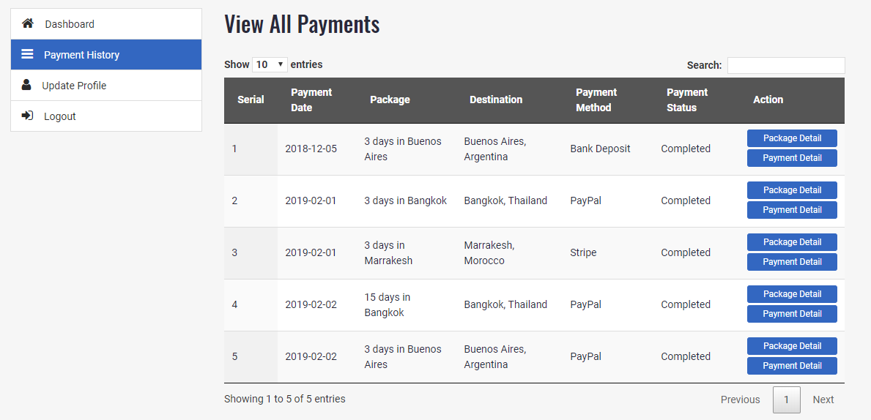Click the Update Profile user icon
Screen dimensions: 871x420
coord(26,85)
